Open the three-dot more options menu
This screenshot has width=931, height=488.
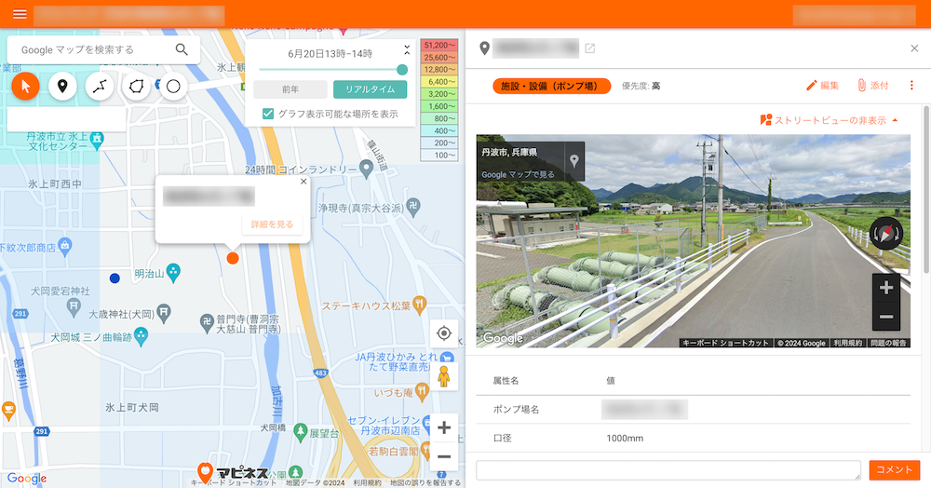pyautogui.click(x=911, y=86)
